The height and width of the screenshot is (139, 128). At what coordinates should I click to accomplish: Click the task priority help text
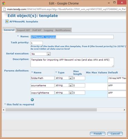click(x=78, y=47)
